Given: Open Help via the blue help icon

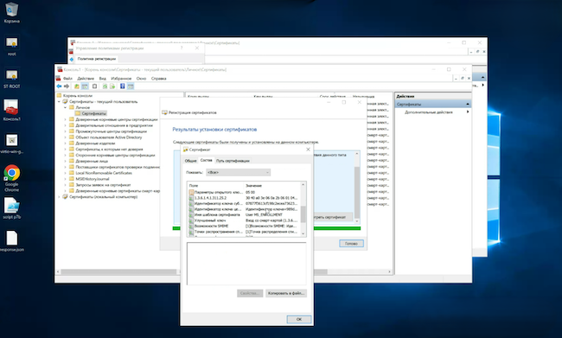Looking at the screenshot, I should [x=122, y=86].
